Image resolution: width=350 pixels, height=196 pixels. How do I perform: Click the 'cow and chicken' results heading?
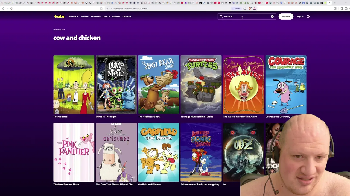77,38
